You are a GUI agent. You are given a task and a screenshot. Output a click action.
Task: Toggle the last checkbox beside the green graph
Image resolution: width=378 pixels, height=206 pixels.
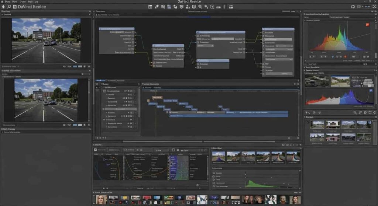point(214,186)
